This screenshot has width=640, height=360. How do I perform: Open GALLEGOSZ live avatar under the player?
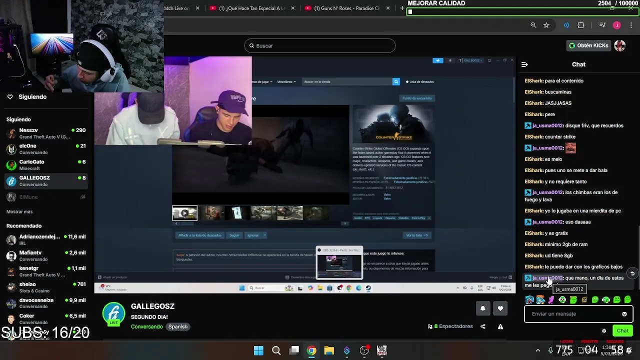[x=113, y=314]
